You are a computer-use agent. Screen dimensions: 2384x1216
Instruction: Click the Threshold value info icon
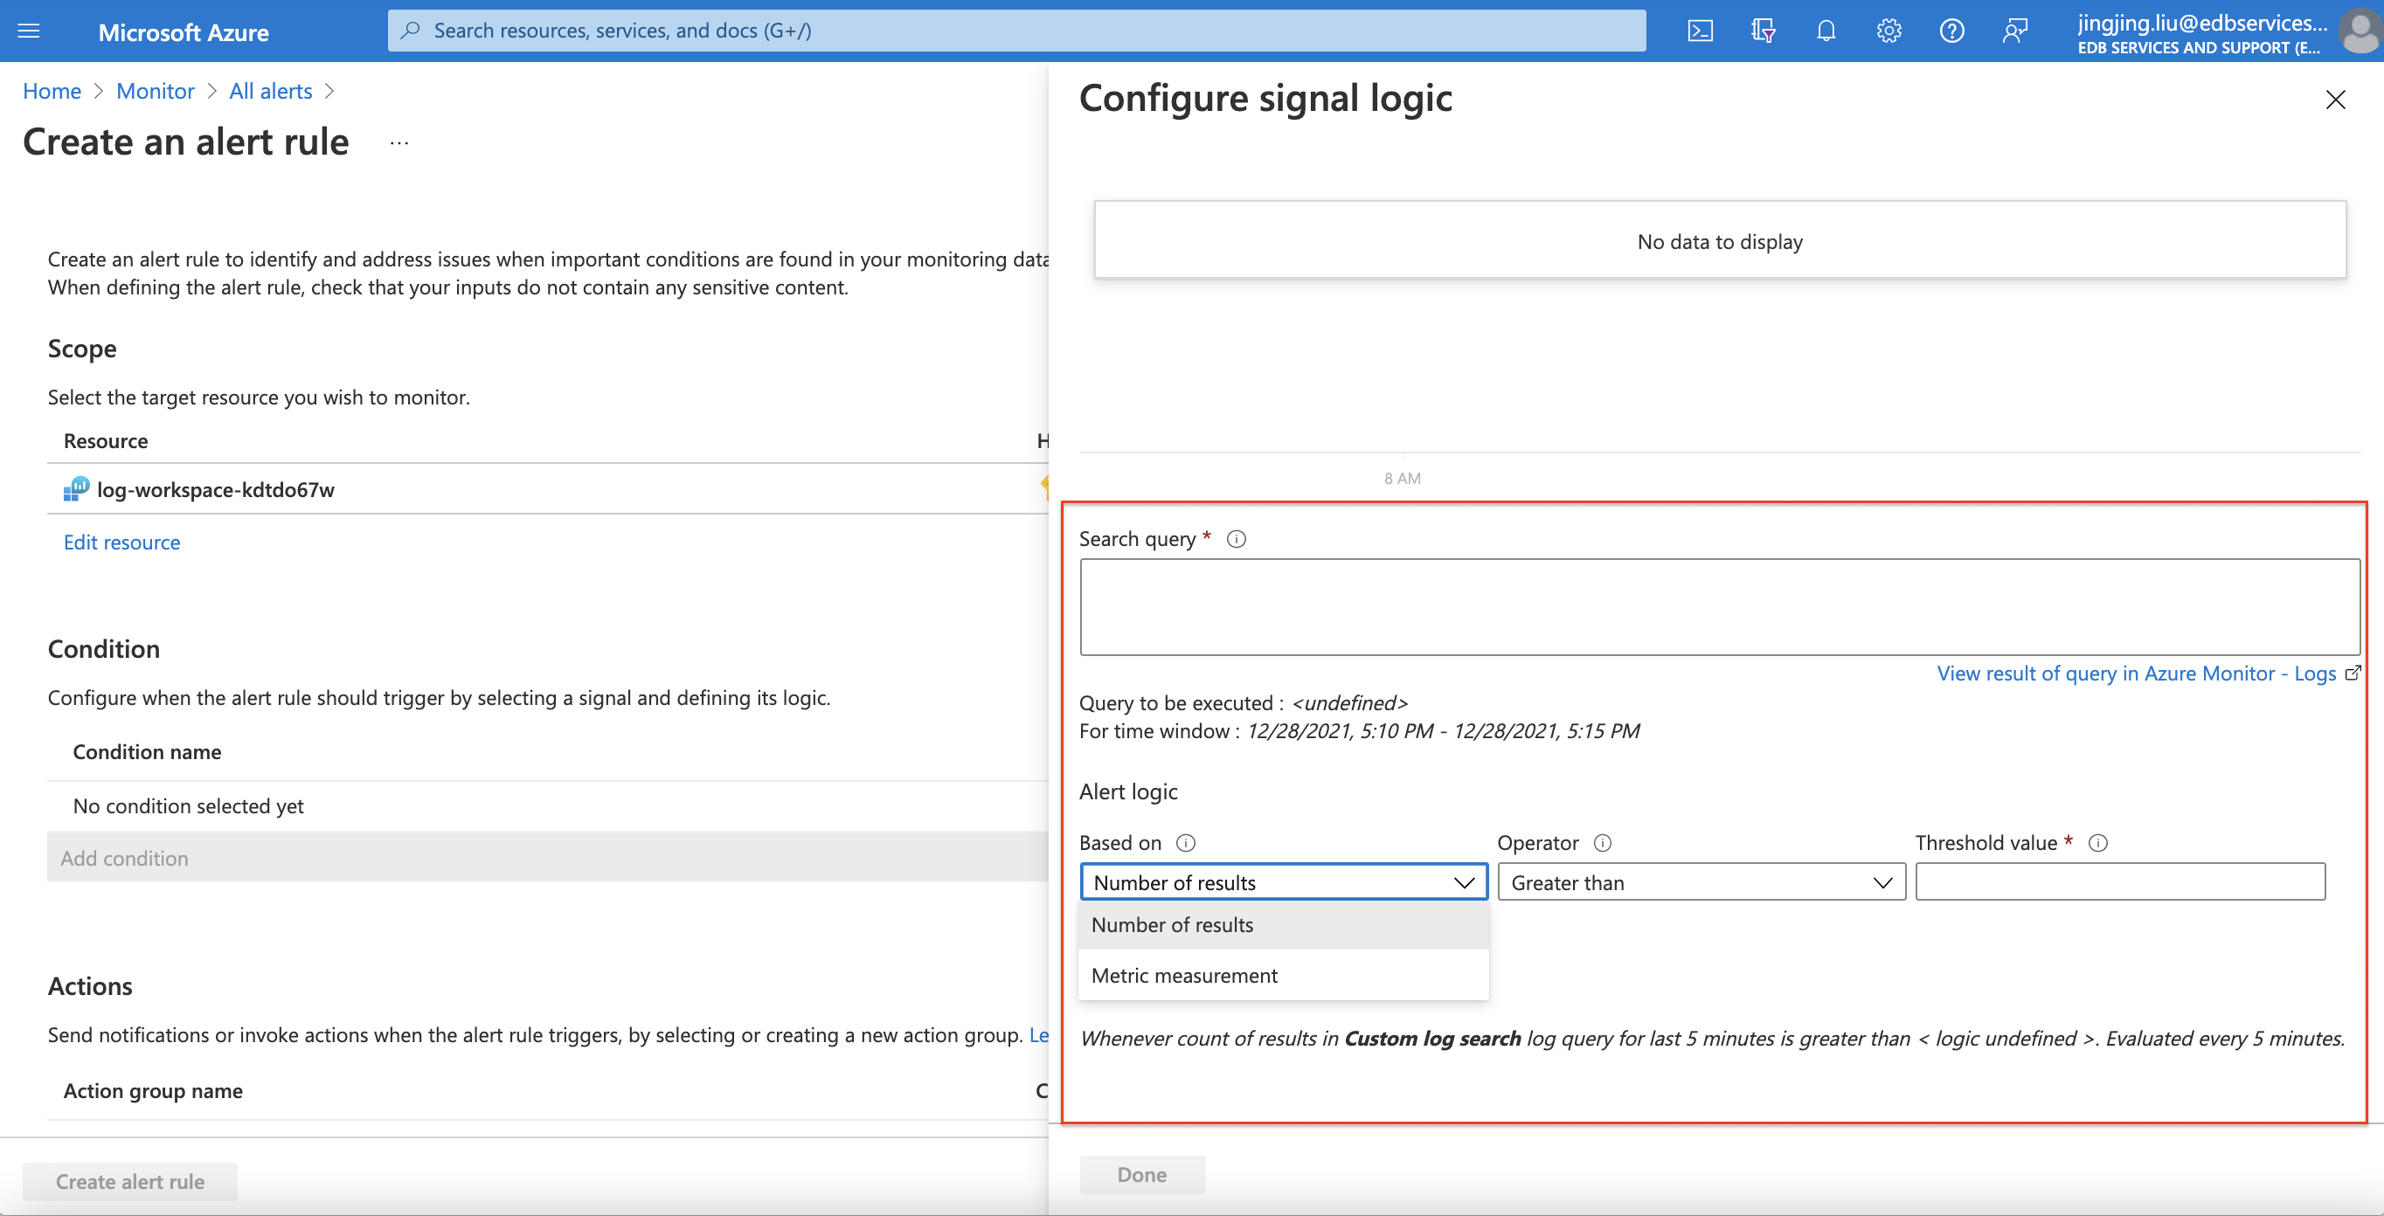[x=2098, y=843]
